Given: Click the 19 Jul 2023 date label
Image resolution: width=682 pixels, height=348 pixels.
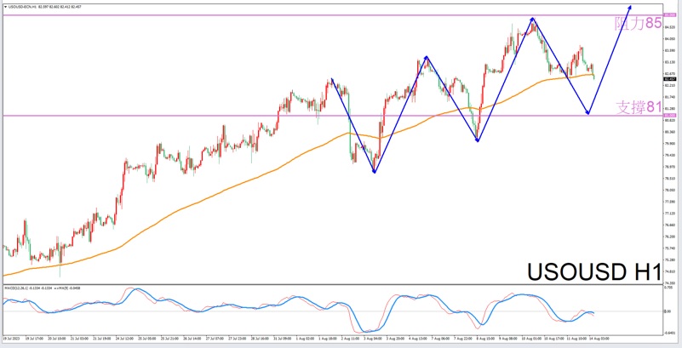Looking at the screenshot, I should tap(11, 337).
